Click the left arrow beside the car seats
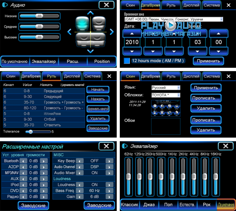The width and height of the screenshot is (236, 211). click(69, 32)
